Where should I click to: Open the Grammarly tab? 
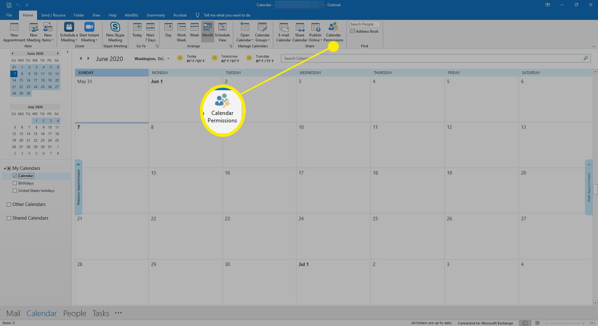[x=156, y=15]
